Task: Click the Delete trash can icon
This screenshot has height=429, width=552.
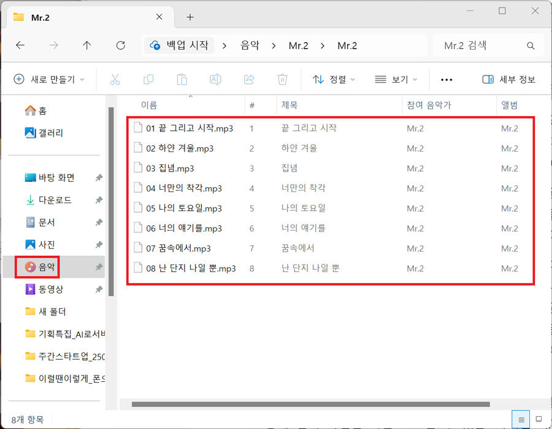Action: pyautogui.click(x=282, y=79)
